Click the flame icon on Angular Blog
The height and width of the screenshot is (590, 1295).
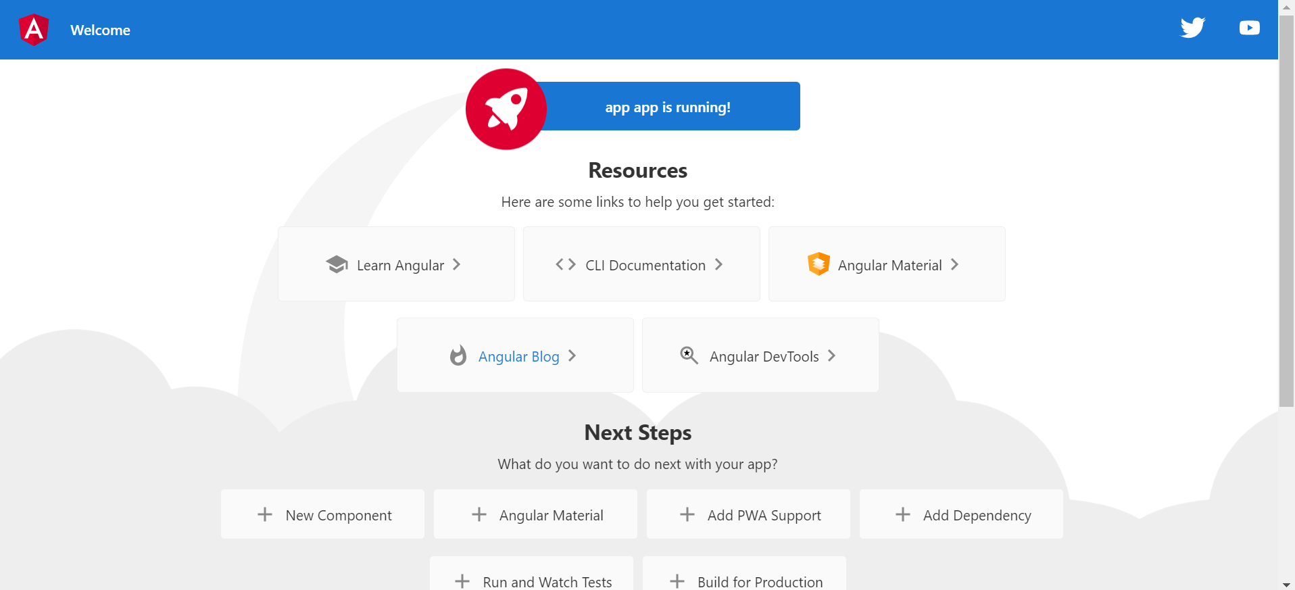(x=458, y=355)
